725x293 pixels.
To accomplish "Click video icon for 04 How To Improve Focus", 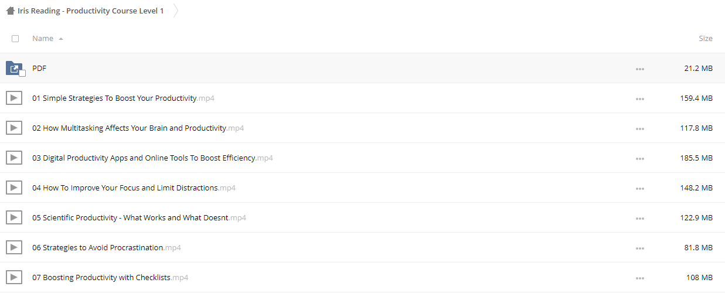I will 14,188.
